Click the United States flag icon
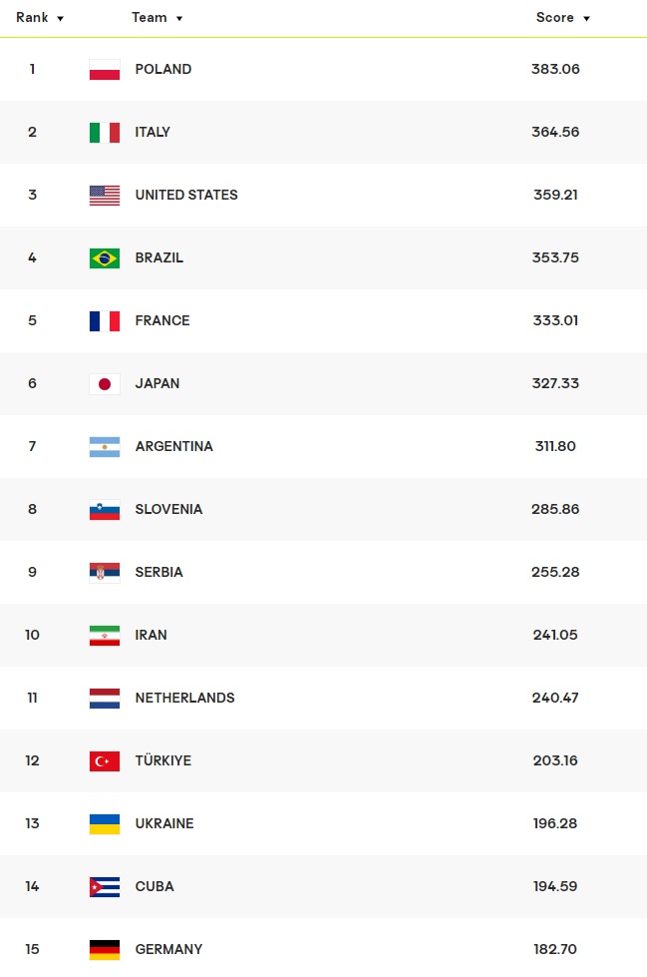Screen dimensions: 647x977 (x=105, y=196)
